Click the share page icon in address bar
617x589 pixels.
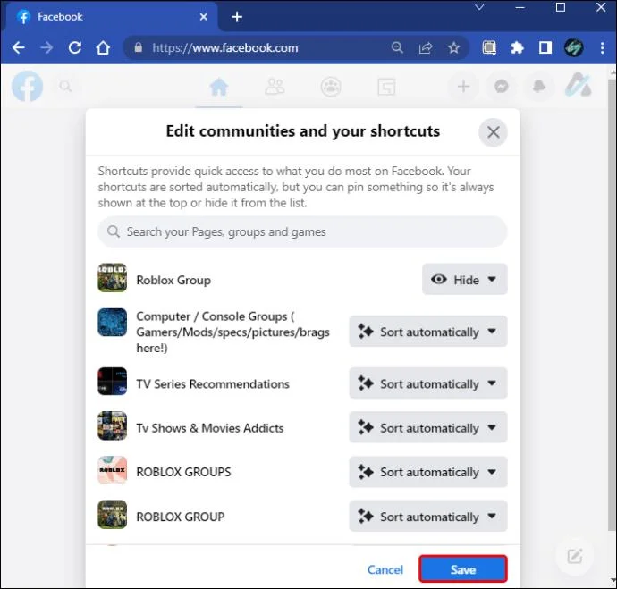point(426,48)
